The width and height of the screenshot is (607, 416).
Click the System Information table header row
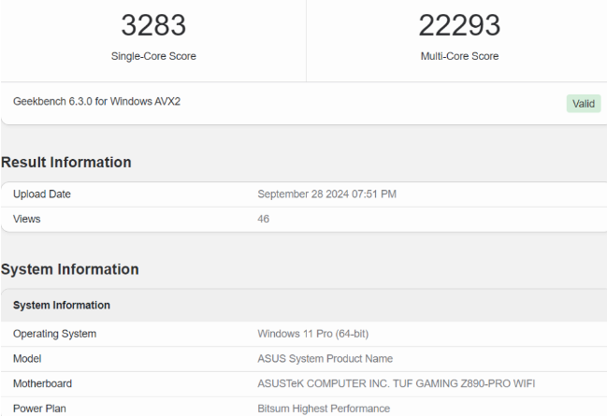(62, 306)
